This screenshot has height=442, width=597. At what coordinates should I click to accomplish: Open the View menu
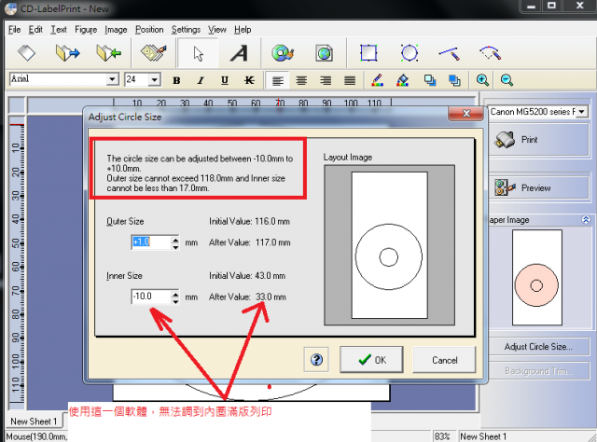pyautogui.click(x=217, y=29)
